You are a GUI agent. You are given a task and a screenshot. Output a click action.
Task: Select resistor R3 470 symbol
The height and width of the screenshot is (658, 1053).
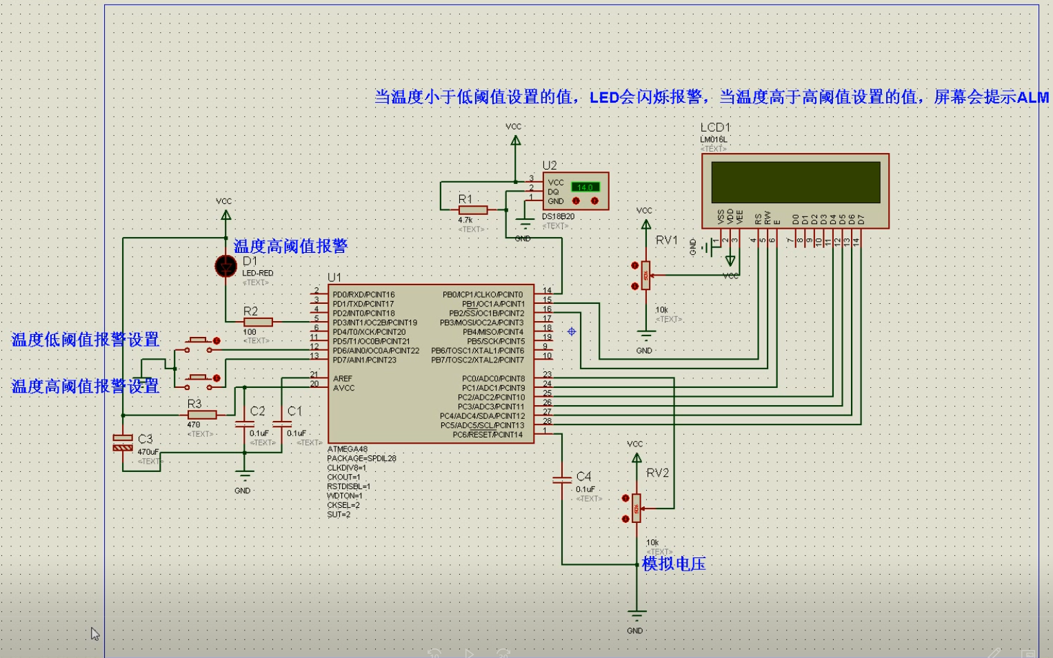(x=202, y=415)
